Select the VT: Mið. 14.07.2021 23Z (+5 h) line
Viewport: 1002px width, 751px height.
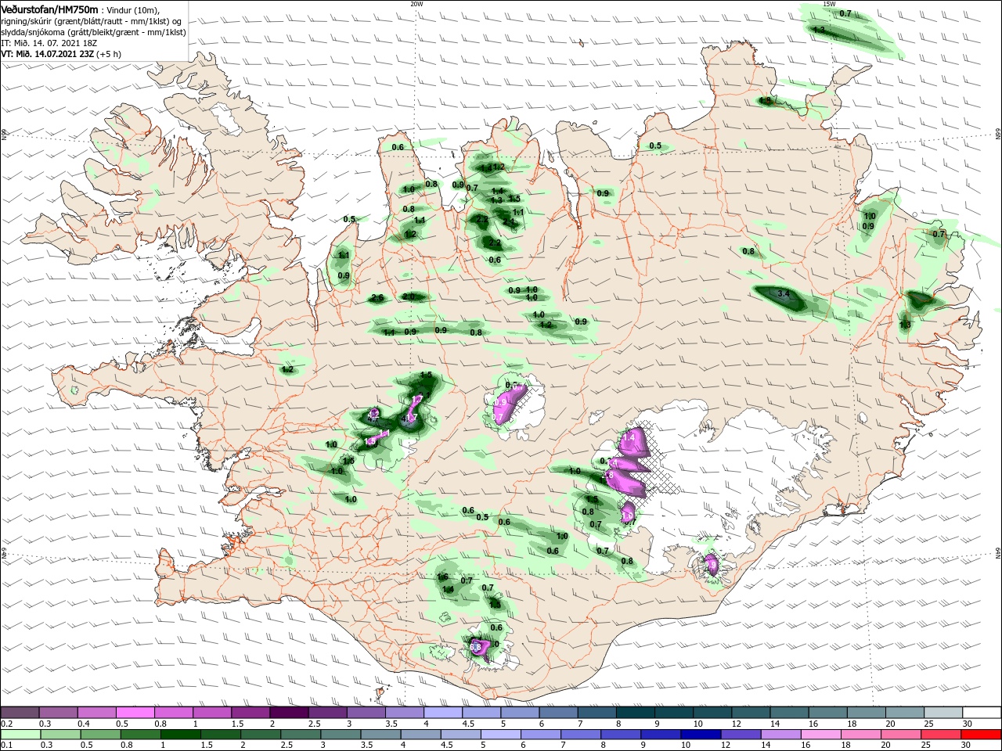[x=61, y=54]
